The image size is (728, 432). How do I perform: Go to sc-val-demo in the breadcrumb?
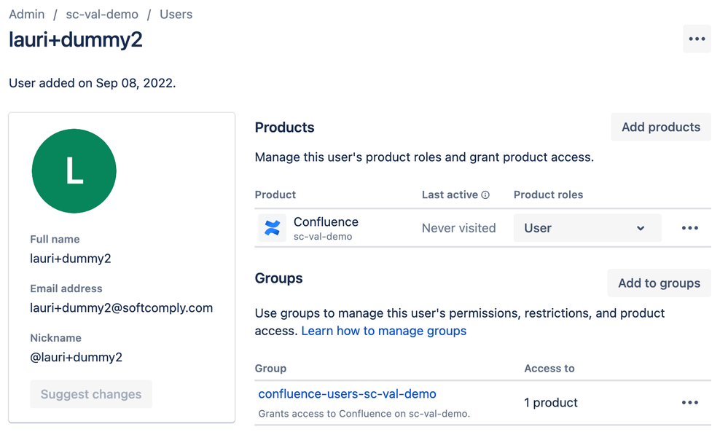pos(102,15)
